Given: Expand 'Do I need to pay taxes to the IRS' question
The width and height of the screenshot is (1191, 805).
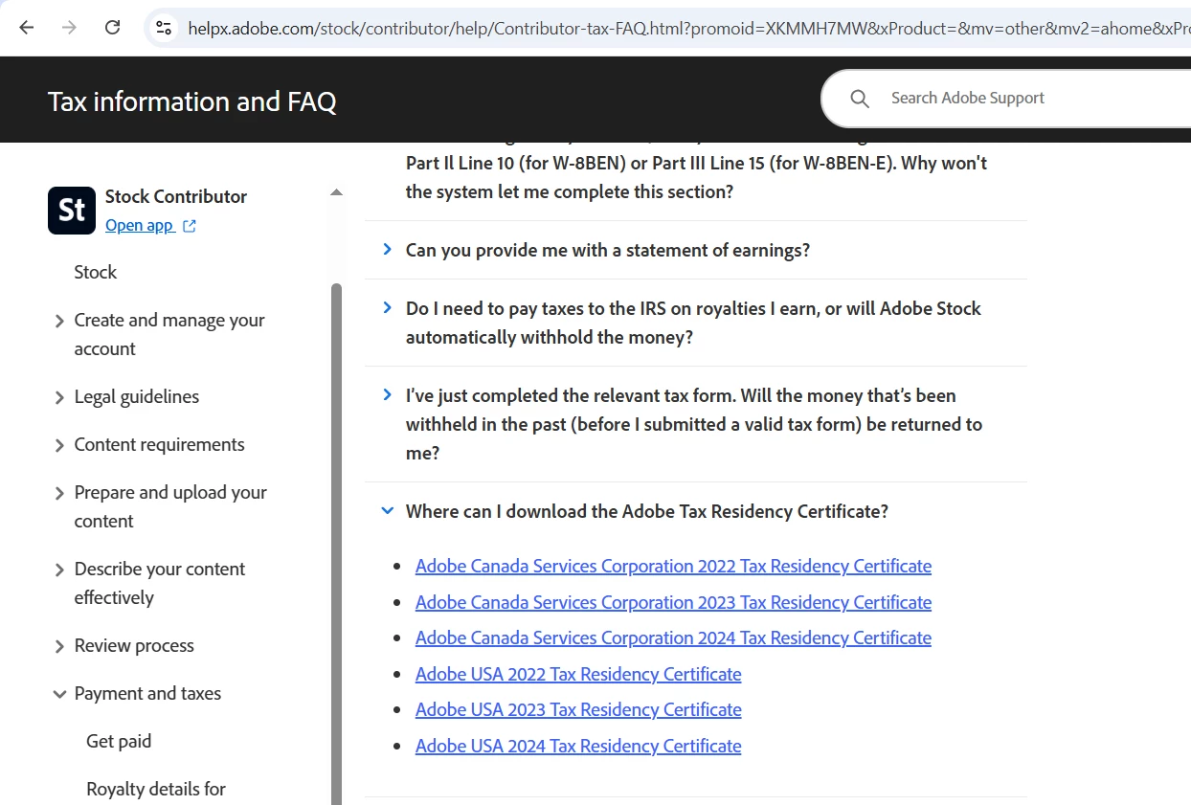Looking at the screenshot, I should 387,307.
